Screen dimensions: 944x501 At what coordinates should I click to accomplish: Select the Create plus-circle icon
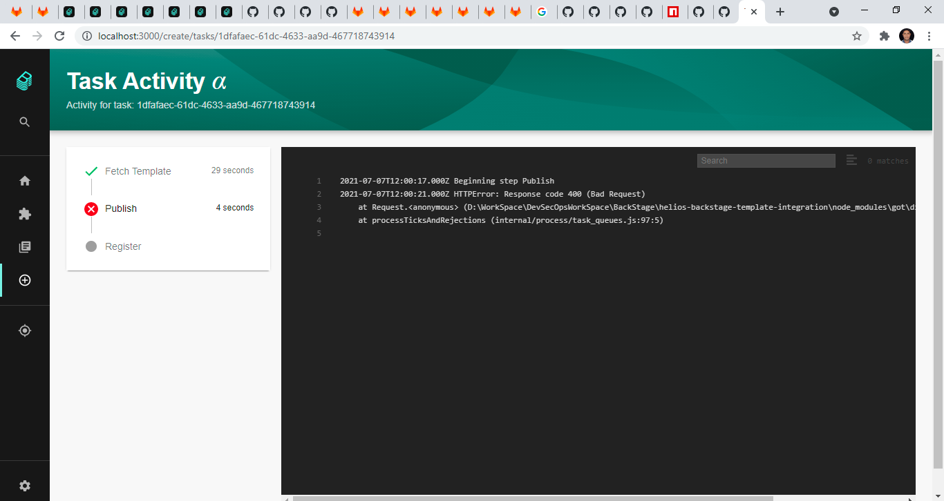pos(24,280)
